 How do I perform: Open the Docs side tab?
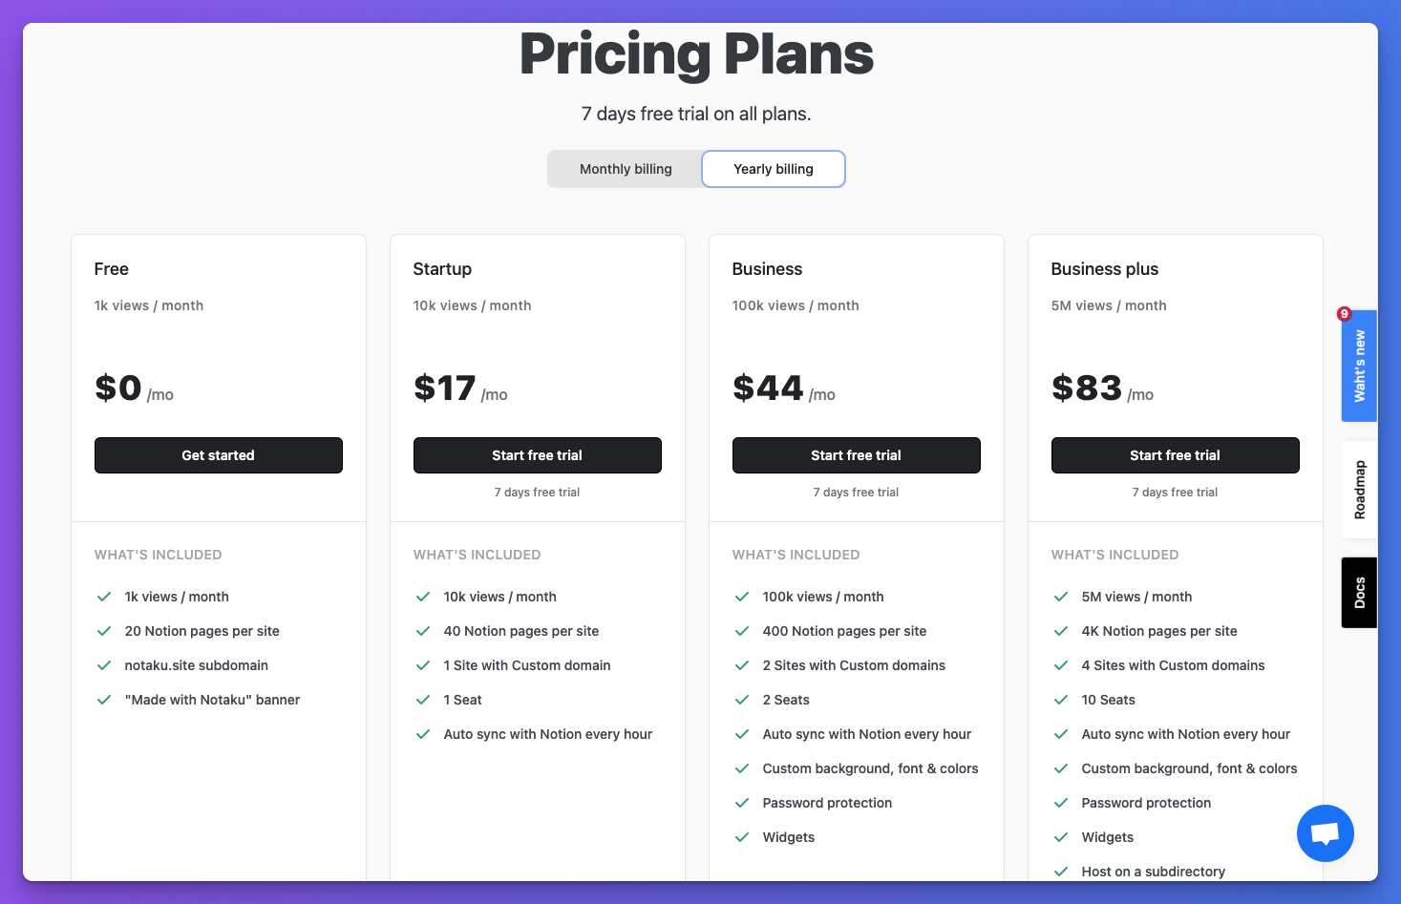(1359, 593)
